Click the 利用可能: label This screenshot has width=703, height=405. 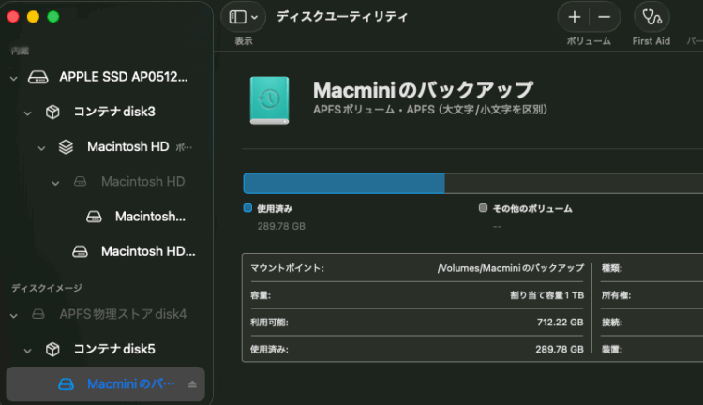tap(269, 322)
